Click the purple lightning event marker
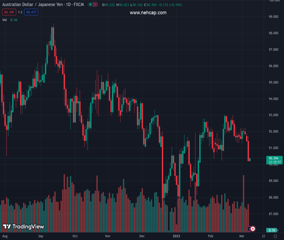 [249, 229]
